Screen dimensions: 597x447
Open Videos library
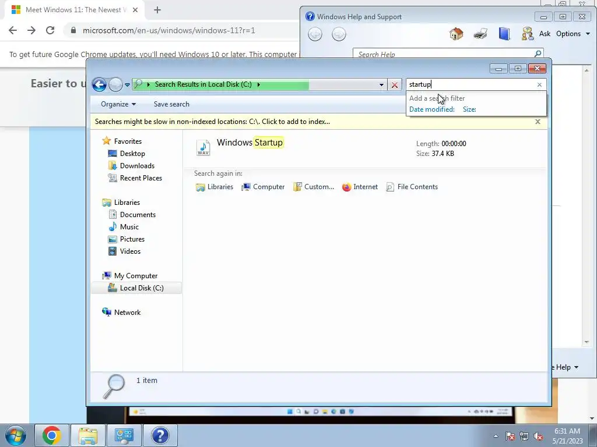coord(124,251)
